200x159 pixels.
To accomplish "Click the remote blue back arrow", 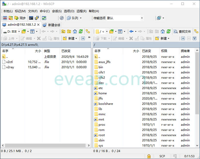I will [131, 31].
